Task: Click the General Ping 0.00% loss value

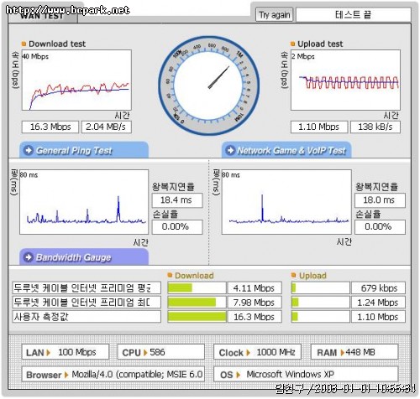Action: tap(177, 226)
